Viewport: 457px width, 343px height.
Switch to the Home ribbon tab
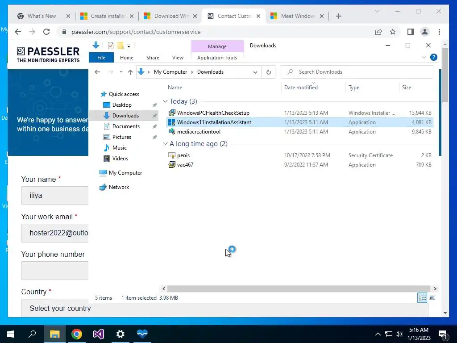126,58
